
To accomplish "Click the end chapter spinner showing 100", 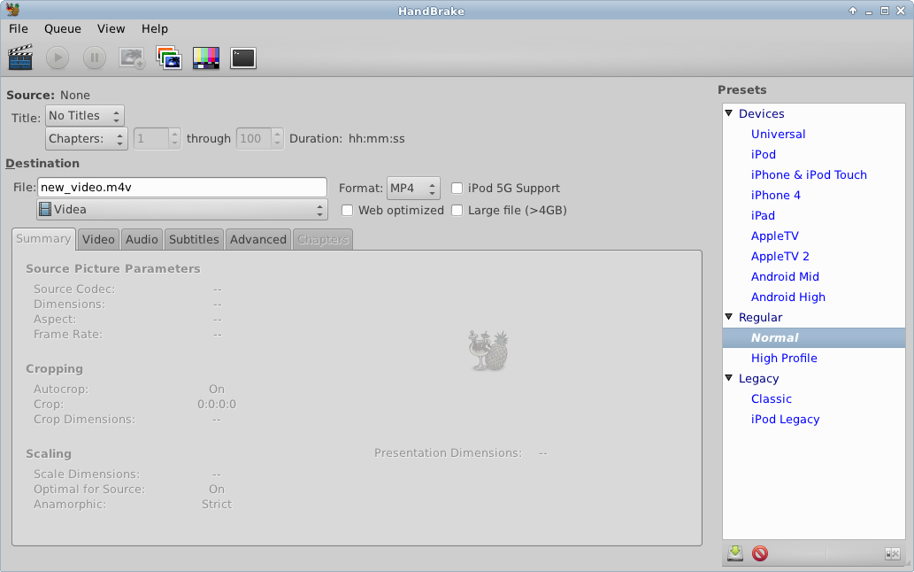I will (x=259, y=139).
